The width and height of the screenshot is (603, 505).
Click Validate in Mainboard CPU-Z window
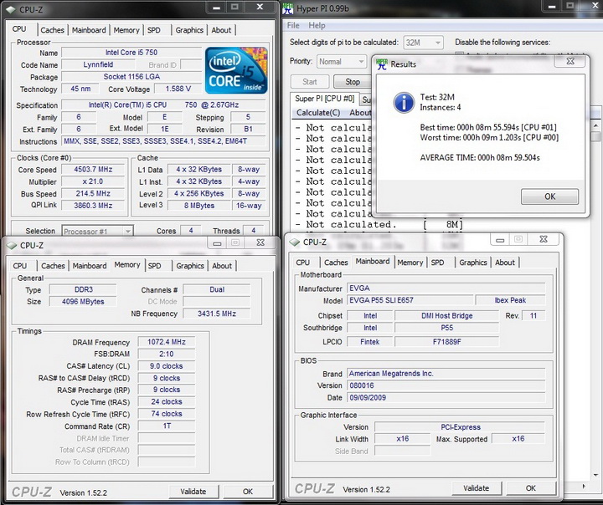(476, 488)
